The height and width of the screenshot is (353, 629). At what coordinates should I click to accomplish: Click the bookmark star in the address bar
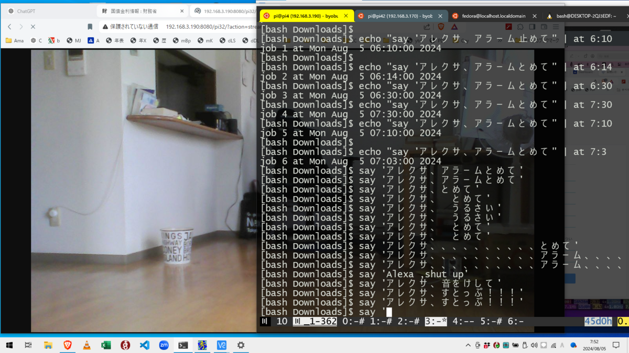click(x=89, y=26)
